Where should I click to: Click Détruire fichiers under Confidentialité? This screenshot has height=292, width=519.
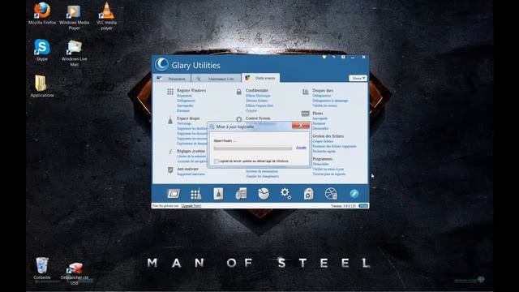tap(257, 101)
